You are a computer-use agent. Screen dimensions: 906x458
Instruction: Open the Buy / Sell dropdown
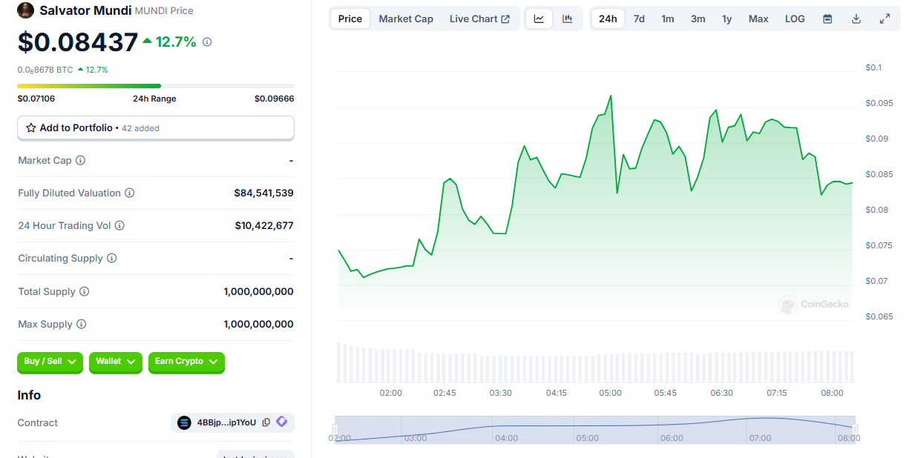[50, 362]
